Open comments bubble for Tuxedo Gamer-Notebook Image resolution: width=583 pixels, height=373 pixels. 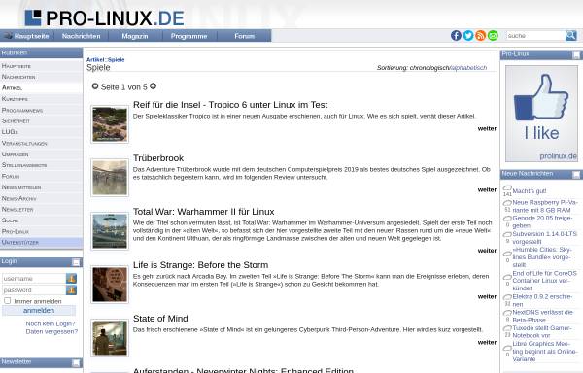[x=507, y=328]
